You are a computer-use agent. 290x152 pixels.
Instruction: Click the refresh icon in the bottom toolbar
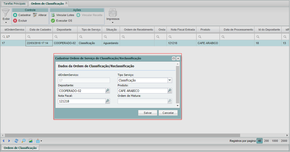[16, 141]
